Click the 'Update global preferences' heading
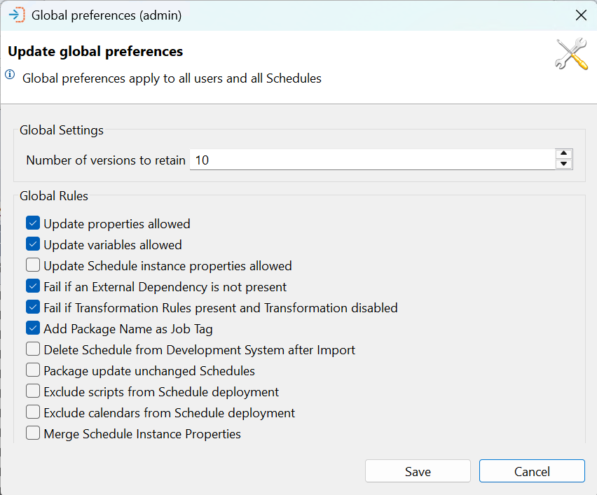Image resolution: width=597 pixels, height=495 pixels. pos(95,51)
